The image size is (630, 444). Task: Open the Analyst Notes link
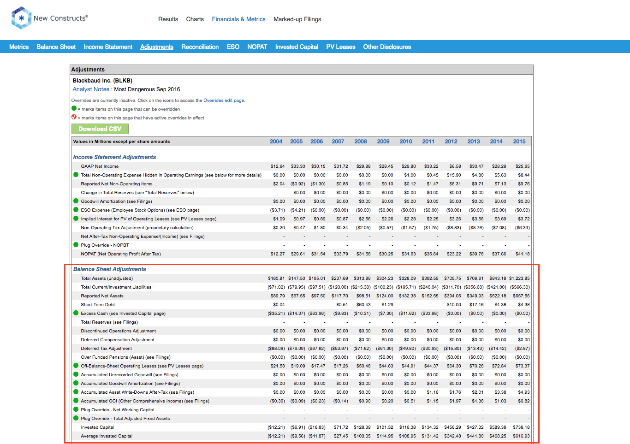[x=91, y=89]
